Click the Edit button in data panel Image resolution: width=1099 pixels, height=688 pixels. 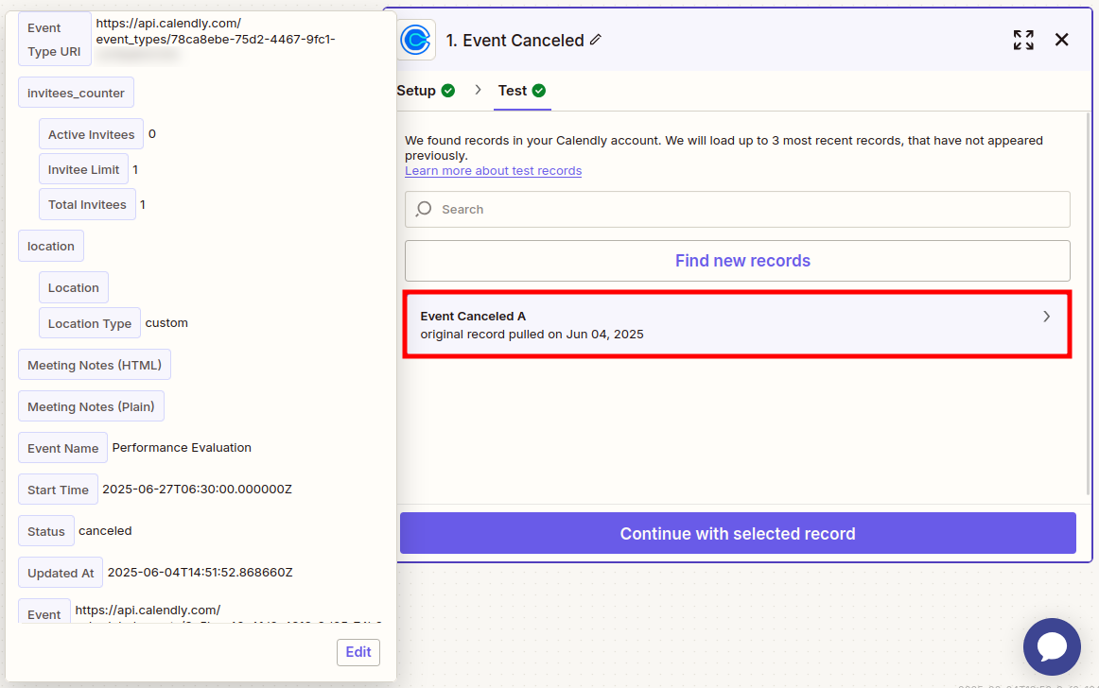tap(358, 652)
